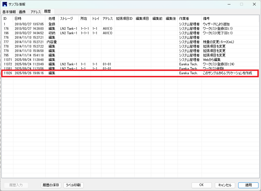The image size is (261, 191).
Task: Open the 画像 tab
Action: pos(22,12)
